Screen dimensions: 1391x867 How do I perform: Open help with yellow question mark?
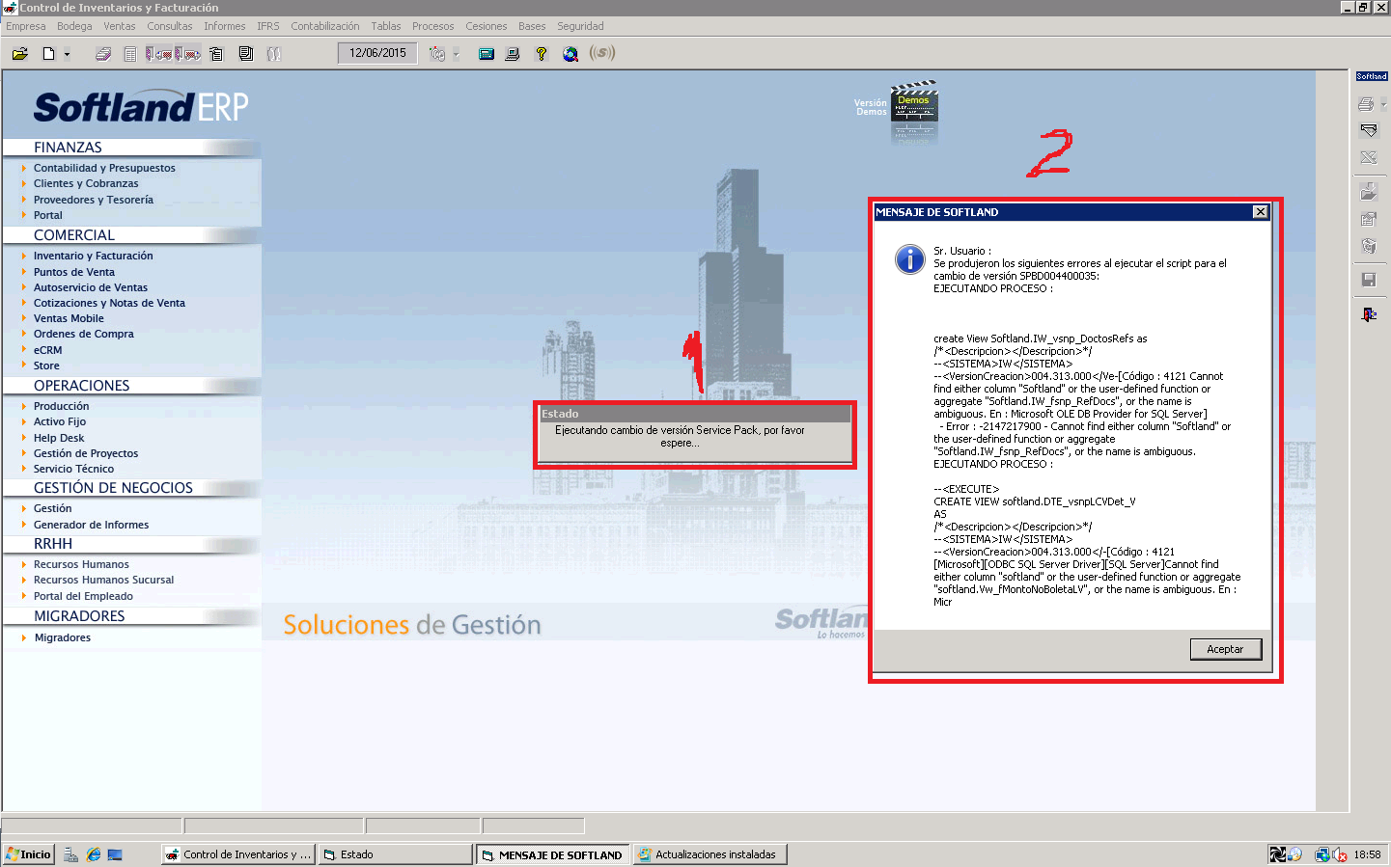click(x=542, y=54)
